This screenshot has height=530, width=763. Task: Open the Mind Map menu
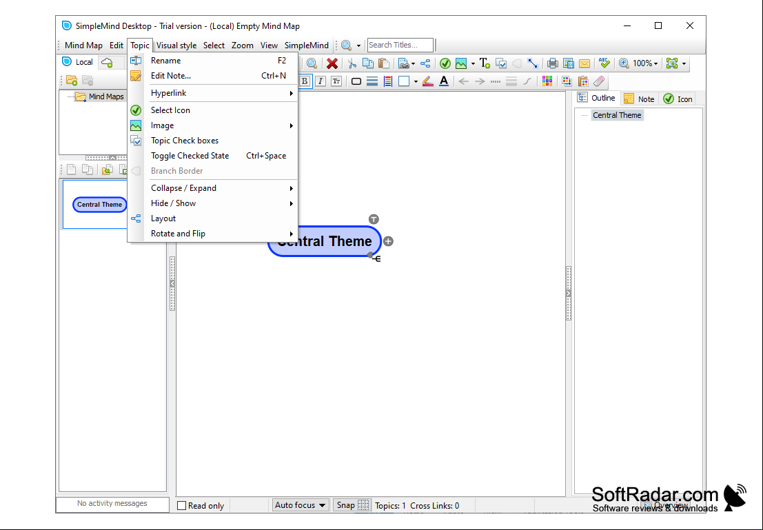click(x=83, y=45)
